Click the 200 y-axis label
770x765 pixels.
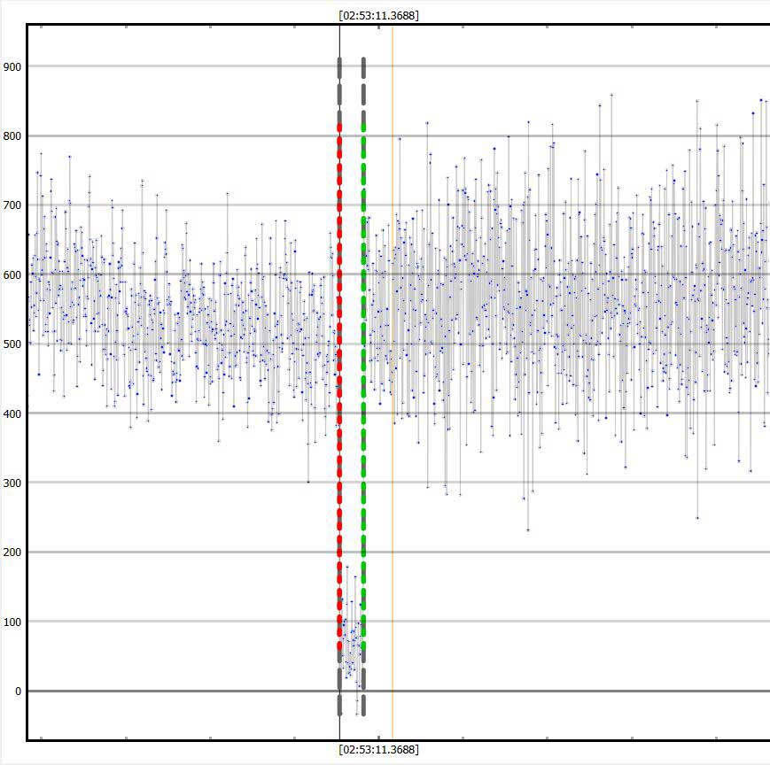tap(12, 552)
